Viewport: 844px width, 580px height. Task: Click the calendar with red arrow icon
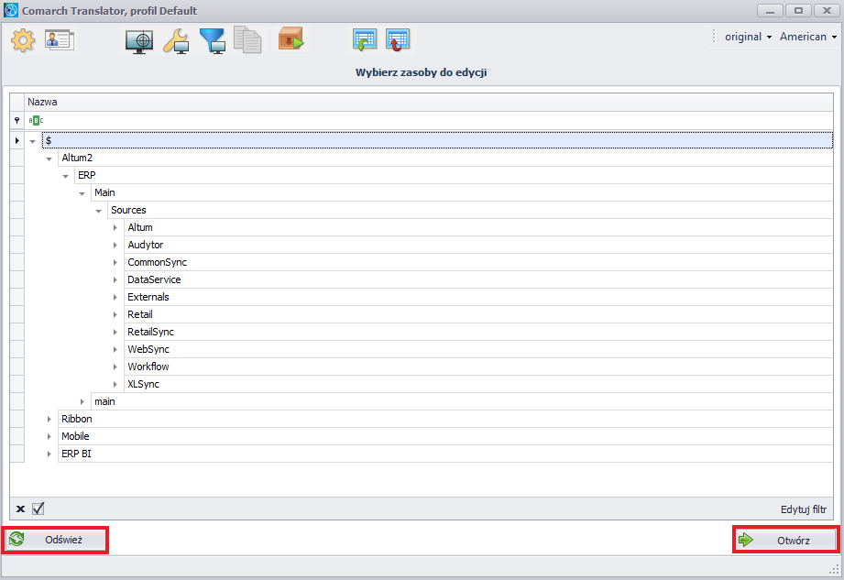click(398, 40)
